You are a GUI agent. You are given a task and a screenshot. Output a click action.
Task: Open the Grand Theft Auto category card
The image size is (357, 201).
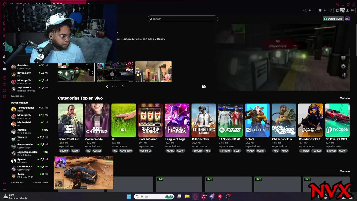coord(70,120)
